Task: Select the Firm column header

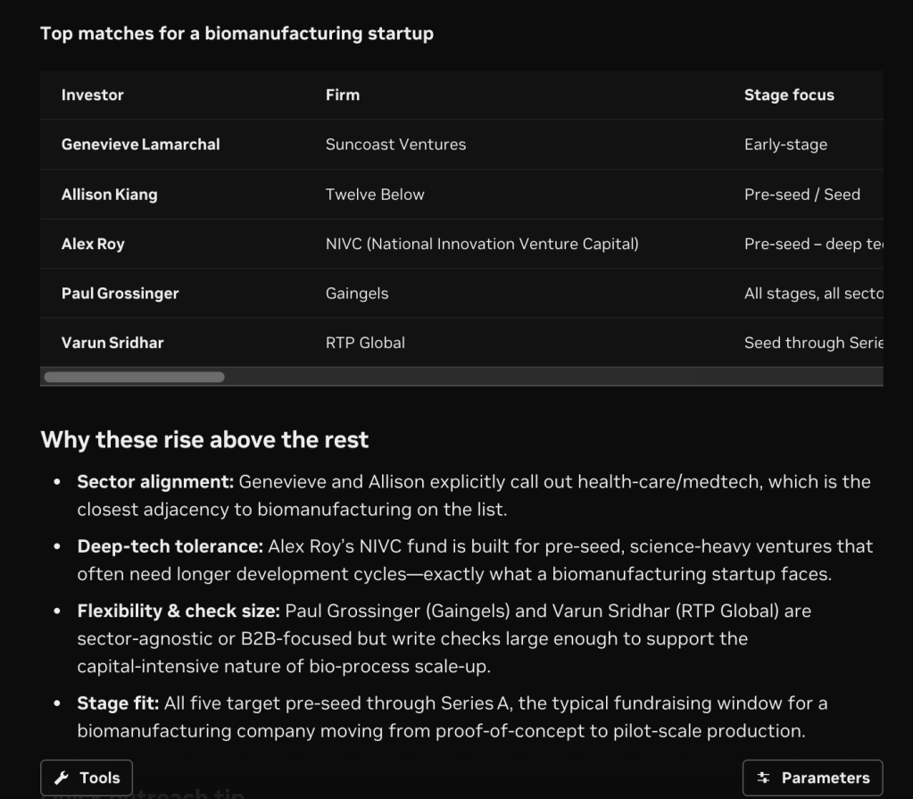Action: tap(343, 95)
